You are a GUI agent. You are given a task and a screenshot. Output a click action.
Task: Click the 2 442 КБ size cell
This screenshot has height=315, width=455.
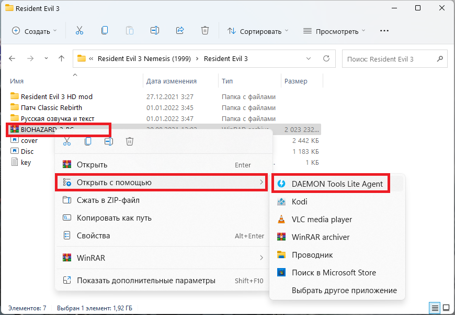pos(305,141)
